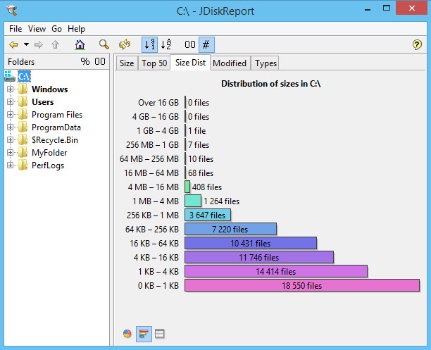This screenshot has width=431, height=350.
Task: Click the 10 431 files bar
Action: tap(251, 244)
